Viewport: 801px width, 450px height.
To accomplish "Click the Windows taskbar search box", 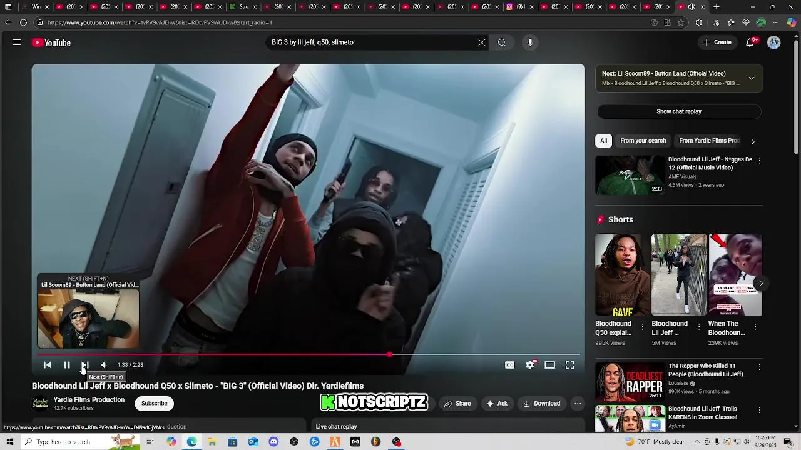I will pyautogui.click(x=80, y=442).
